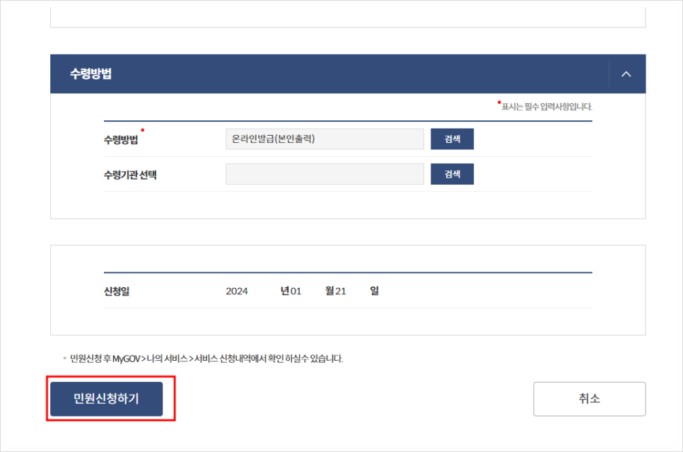The image size is (683, 452).
Task: Open the 수령방법 receipt method search dialog
Action: [452, 139]
